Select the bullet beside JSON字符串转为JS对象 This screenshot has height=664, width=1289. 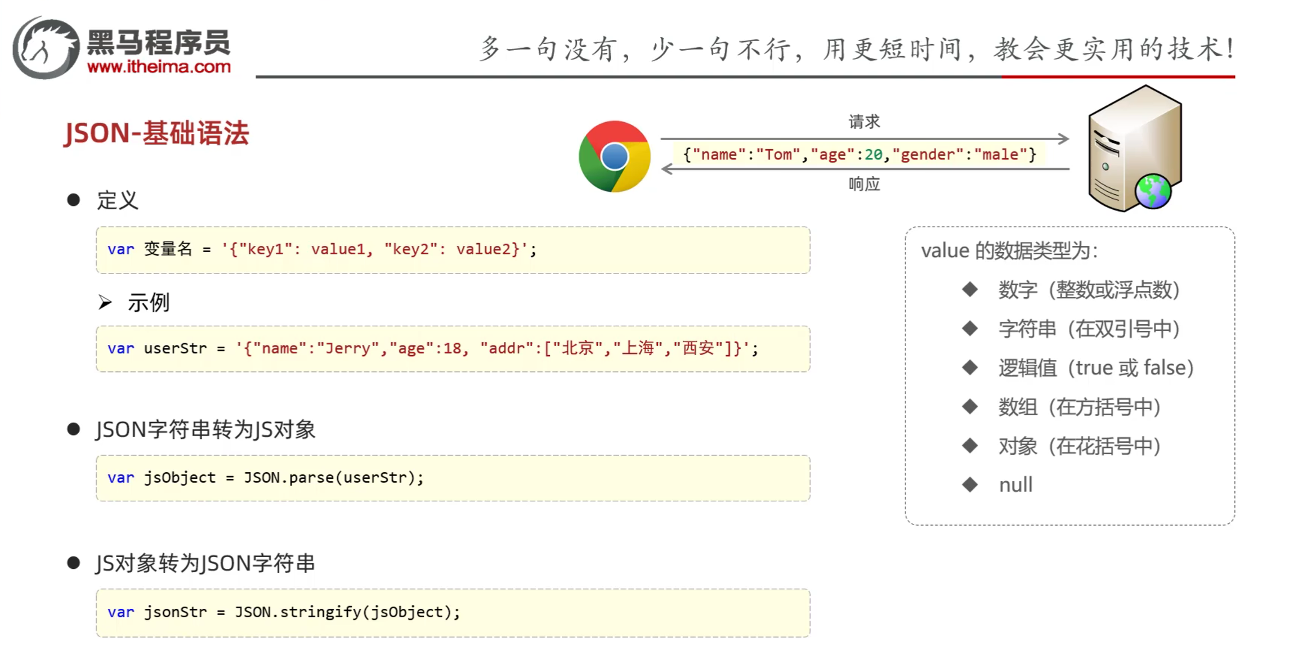(73, 429)
